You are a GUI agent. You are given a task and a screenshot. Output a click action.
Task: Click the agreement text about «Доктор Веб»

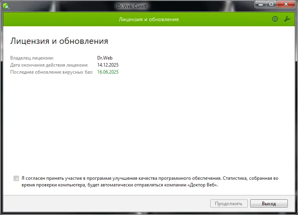(150, 182)
